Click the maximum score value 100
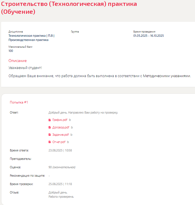 [11, 51]
